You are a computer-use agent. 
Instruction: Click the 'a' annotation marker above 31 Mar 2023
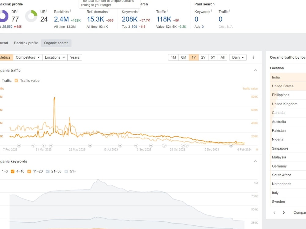pos(43,145)
